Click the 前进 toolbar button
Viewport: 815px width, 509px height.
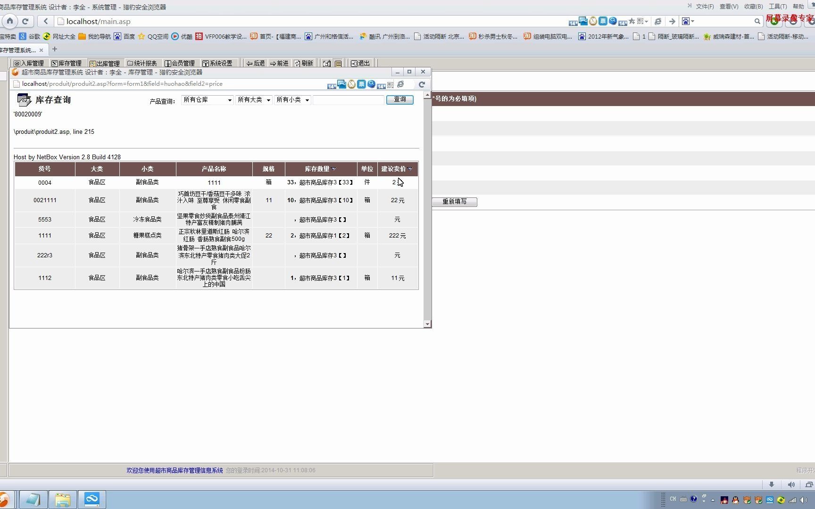tap(279, 63)
